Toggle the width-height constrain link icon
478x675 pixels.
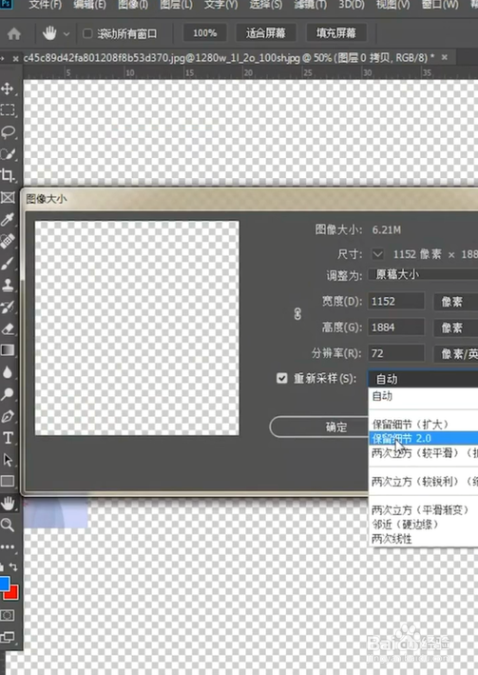(x=297, y=314)
